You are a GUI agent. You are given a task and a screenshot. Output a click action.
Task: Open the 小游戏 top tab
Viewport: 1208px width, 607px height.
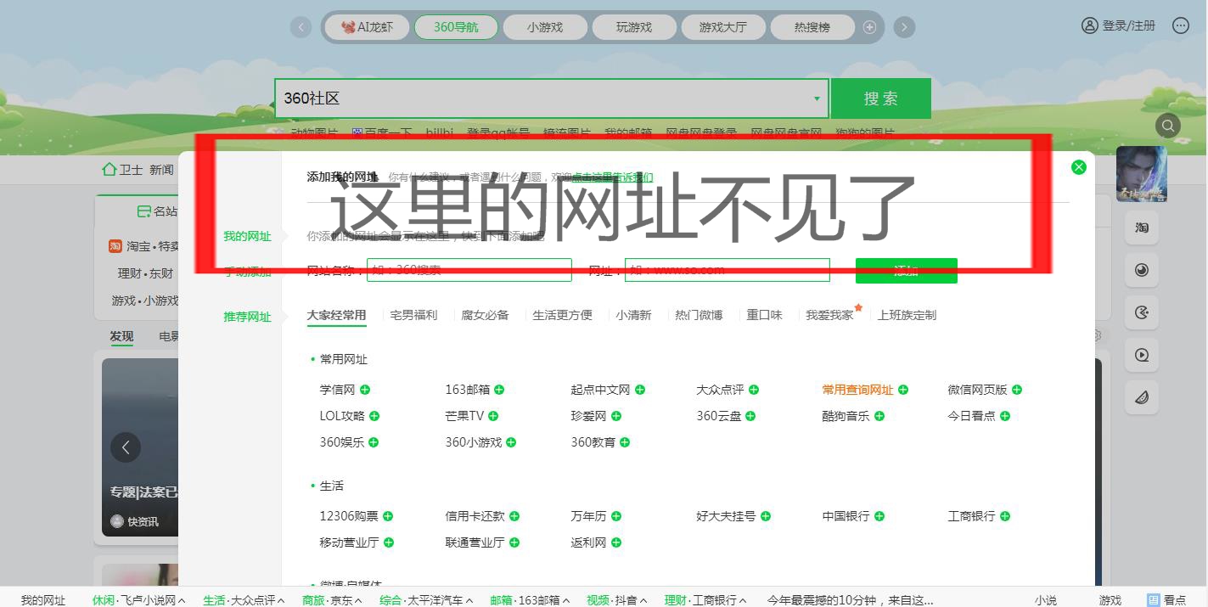pos(545,27)
